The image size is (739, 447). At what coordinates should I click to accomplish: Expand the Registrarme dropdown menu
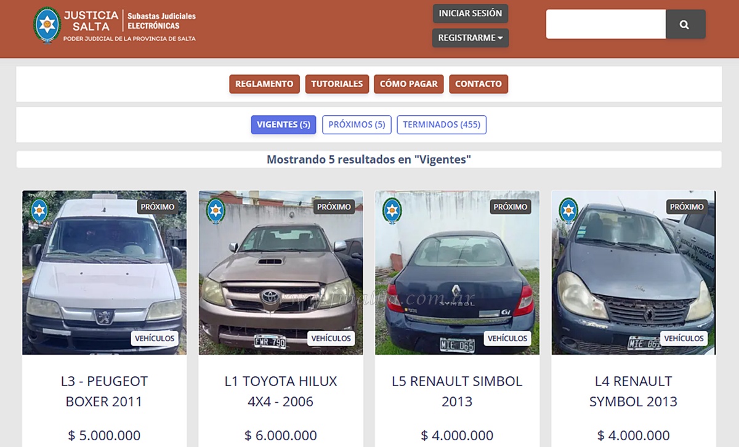click(x=470, y=38)
